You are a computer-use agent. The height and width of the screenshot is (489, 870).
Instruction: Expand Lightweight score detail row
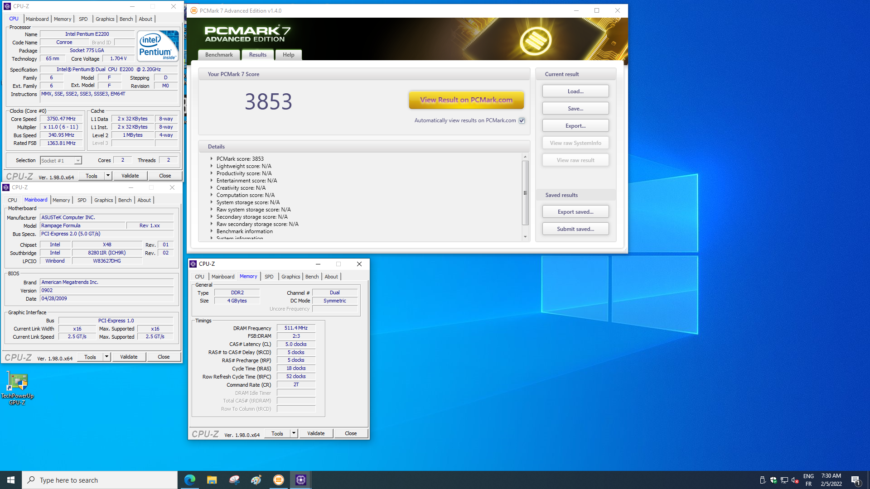pyautogui.click(x=211, y=166)
